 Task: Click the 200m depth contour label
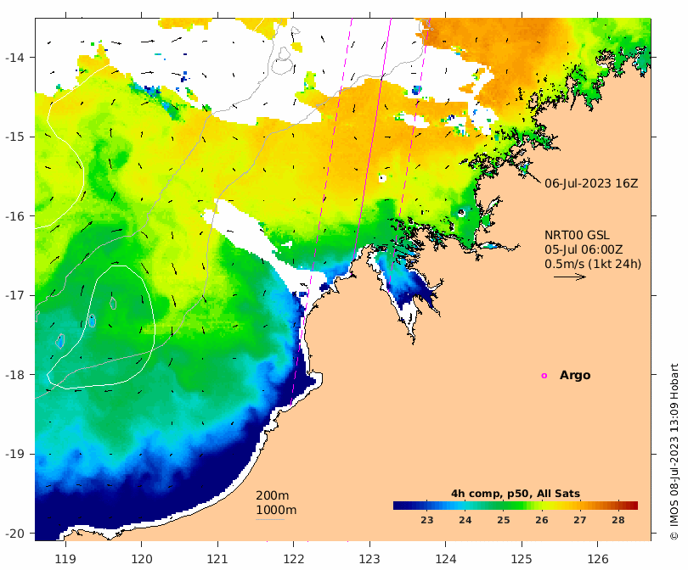pos(272,495)
